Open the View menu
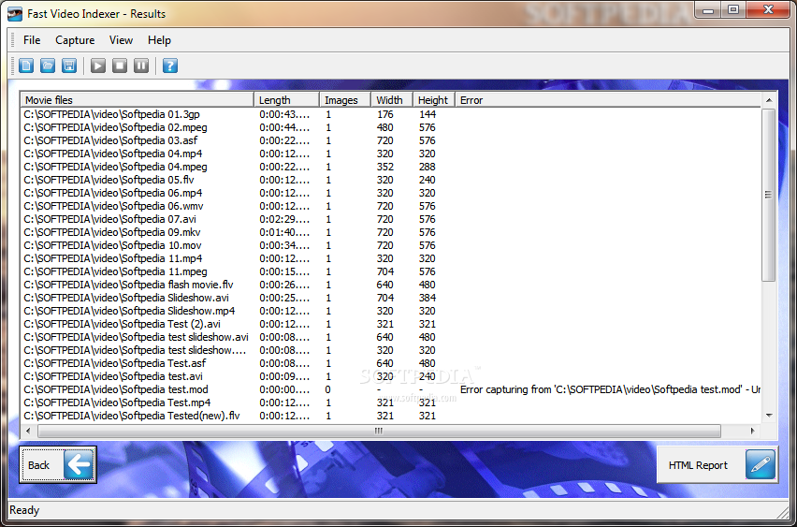Image resolution: width=797 pixels, height=527 pixels. [121, 40]
